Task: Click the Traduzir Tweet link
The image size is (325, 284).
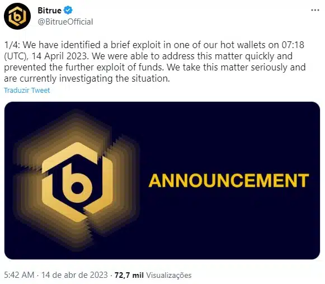Action: (27, 91)
